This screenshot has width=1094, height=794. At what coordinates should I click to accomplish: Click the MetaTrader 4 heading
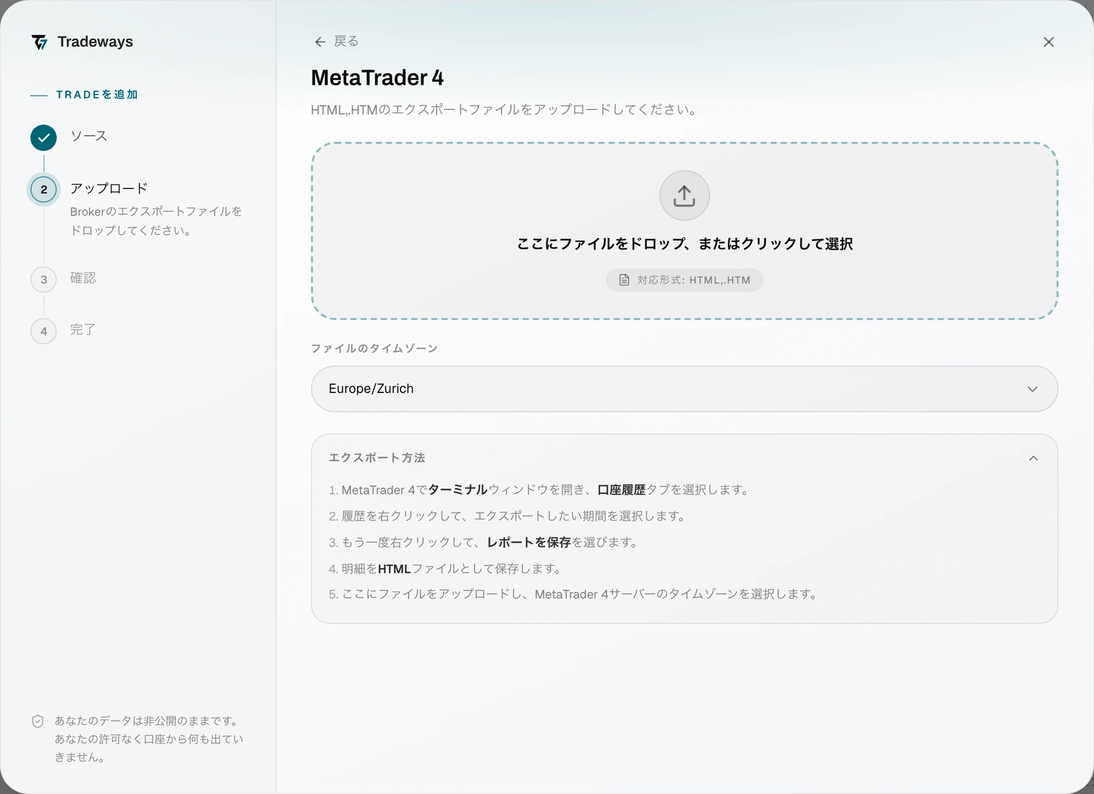pyautogui.click(x=377, y=78)
